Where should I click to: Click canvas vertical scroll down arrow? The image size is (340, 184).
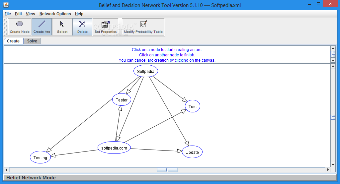click(x=333, y=164)
